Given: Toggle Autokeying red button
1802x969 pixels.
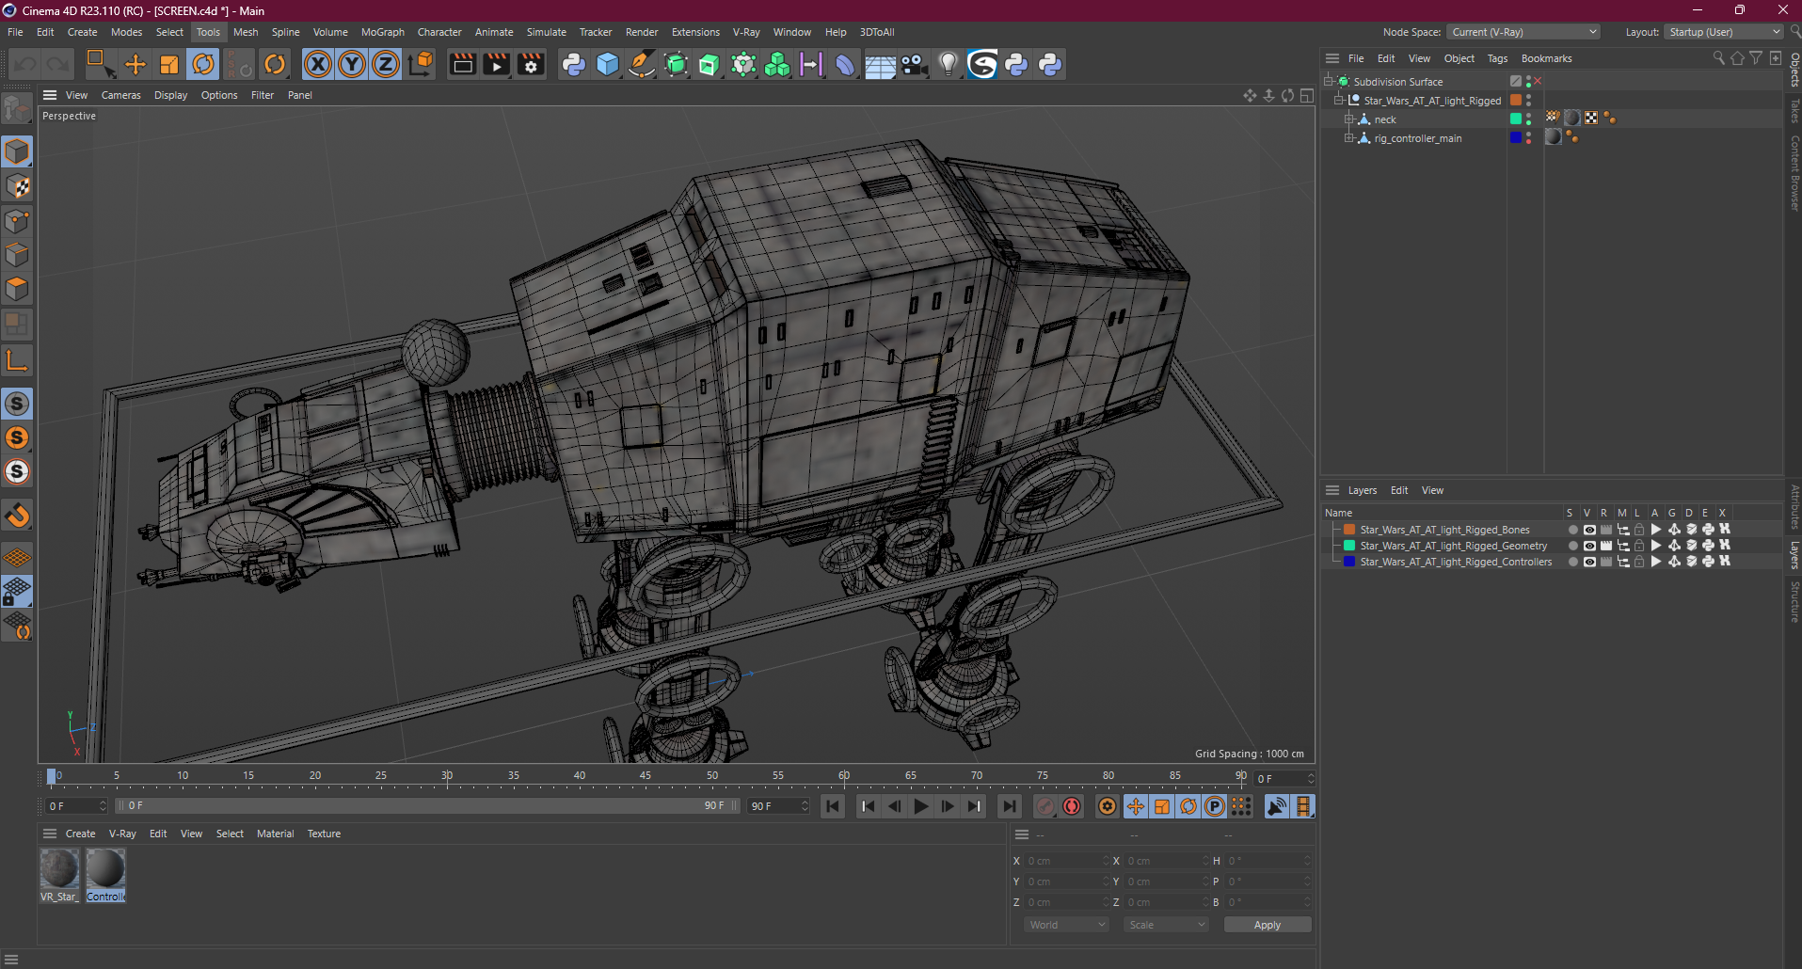Looking at the screenshot, I should (1072, 806).
